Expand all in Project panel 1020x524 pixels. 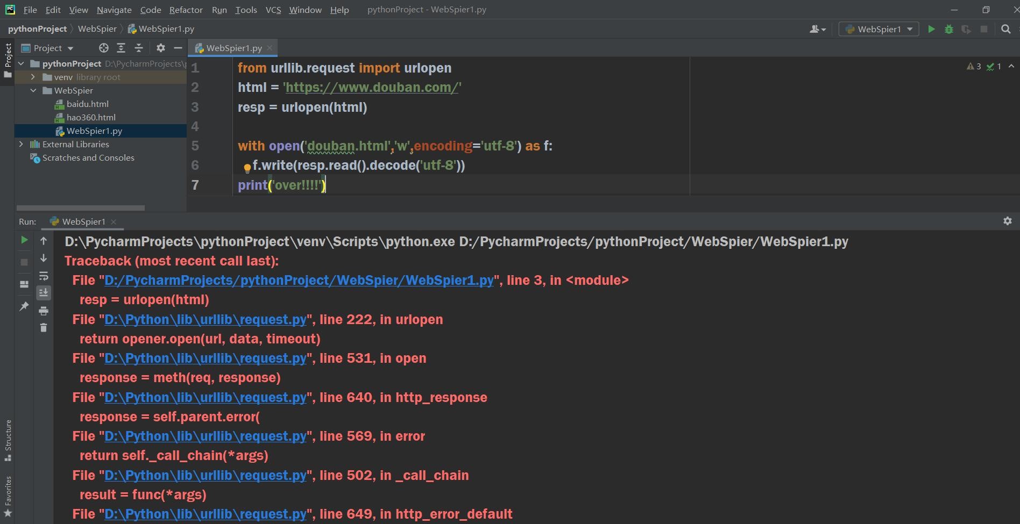(121, 48)
